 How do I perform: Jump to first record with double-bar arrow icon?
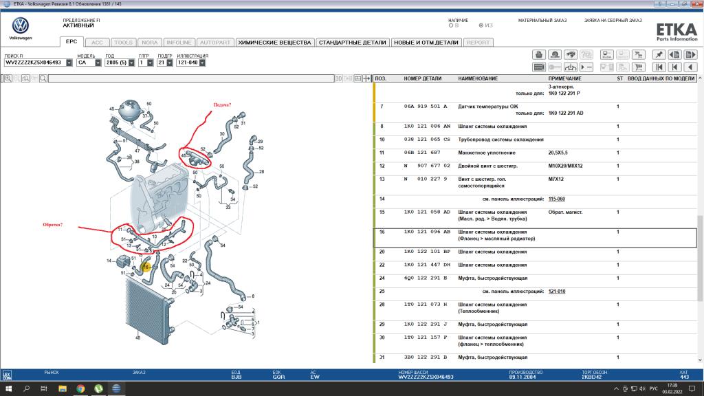[x=659, y=67]
